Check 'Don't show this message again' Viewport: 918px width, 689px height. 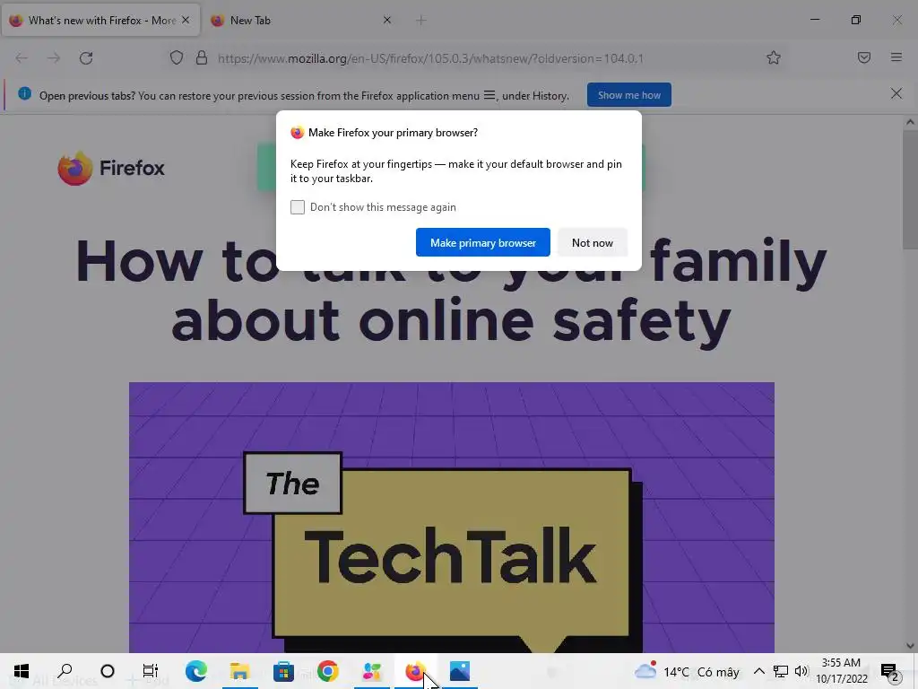(298, 207)
